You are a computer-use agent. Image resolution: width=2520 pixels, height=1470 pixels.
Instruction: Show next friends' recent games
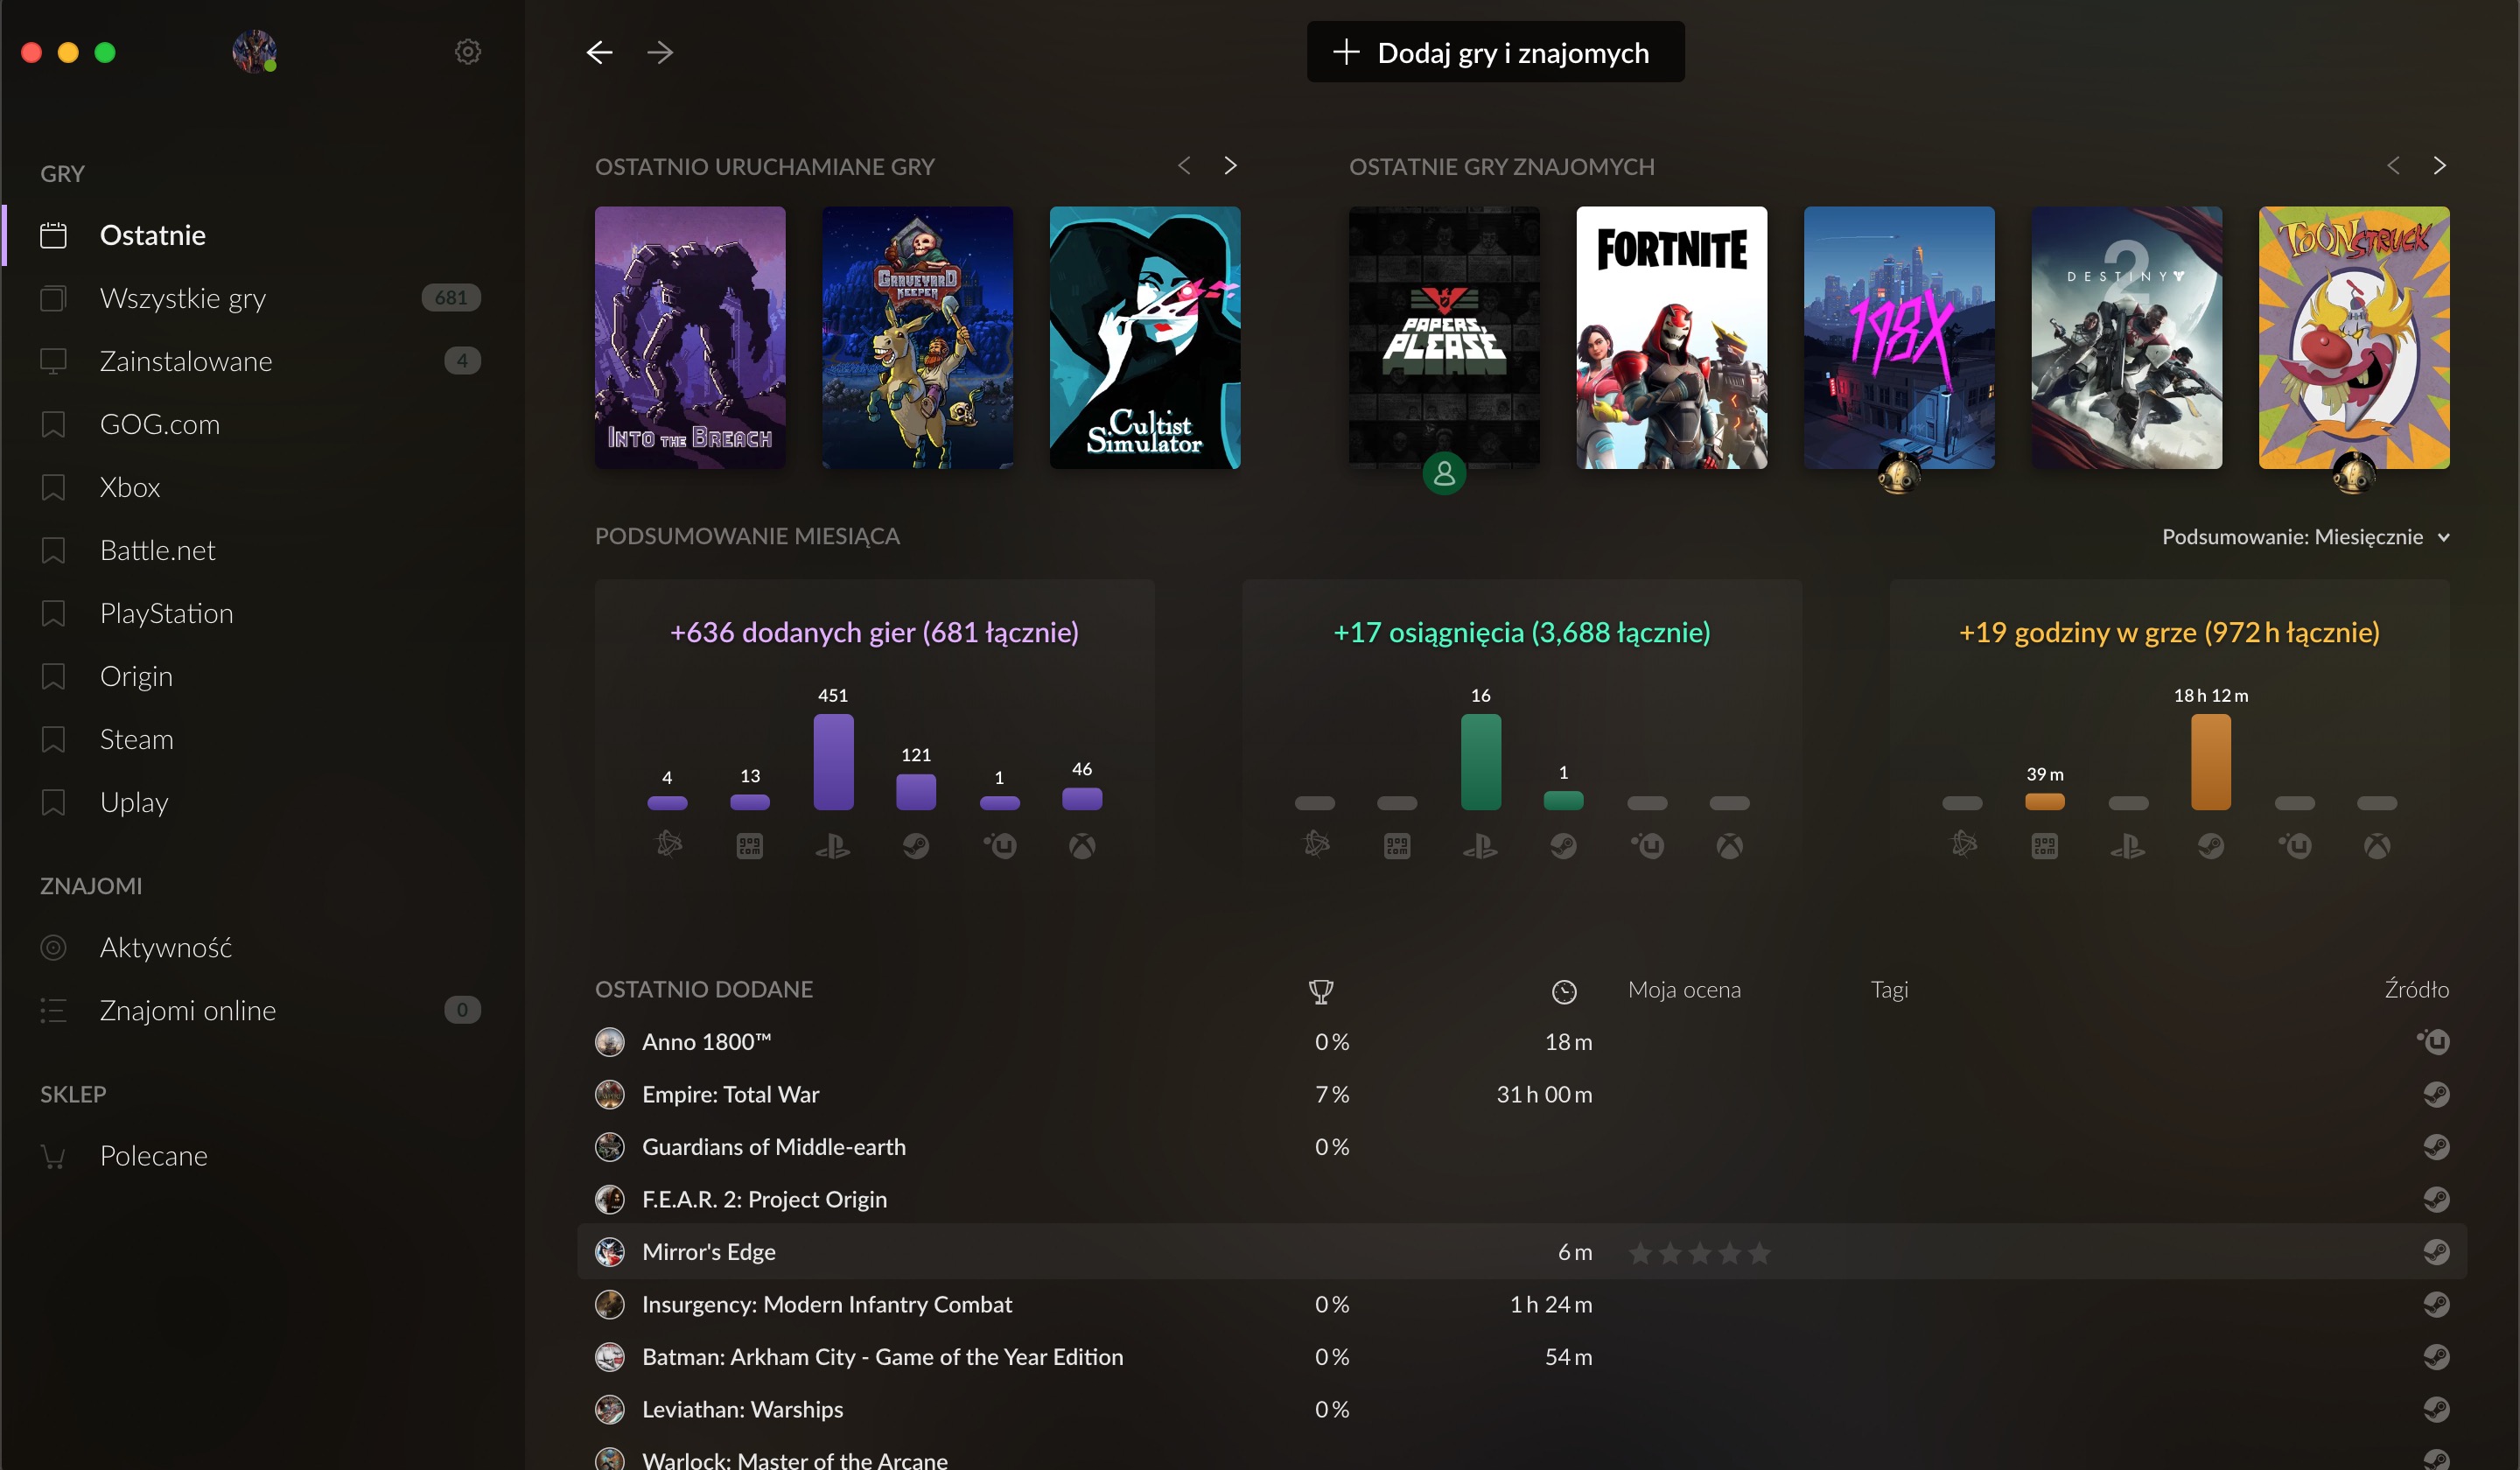(2439, 165)
